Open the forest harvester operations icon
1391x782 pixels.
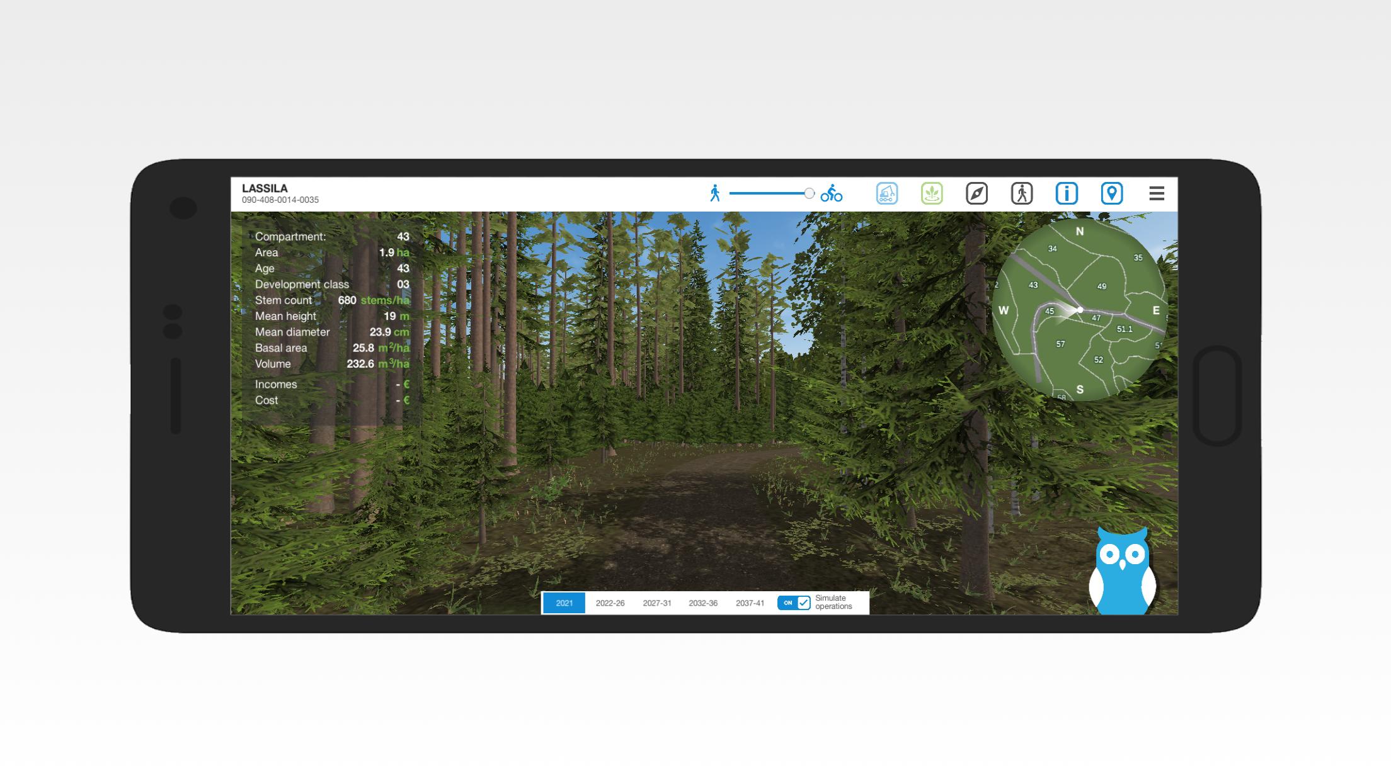click(x=887, y=193)
